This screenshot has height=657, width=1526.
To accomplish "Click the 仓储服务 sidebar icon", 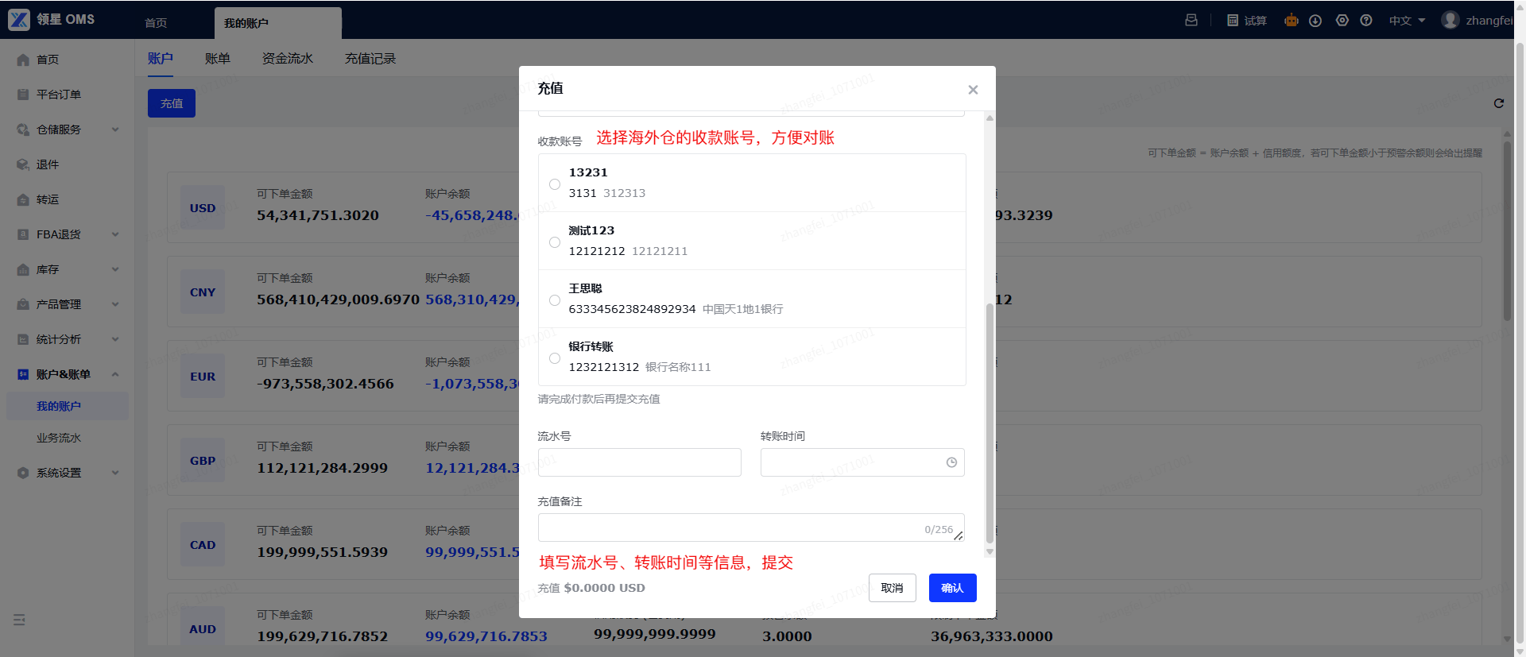I will [23, 129].
